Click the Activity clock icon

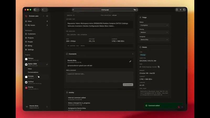pos(67,93)
